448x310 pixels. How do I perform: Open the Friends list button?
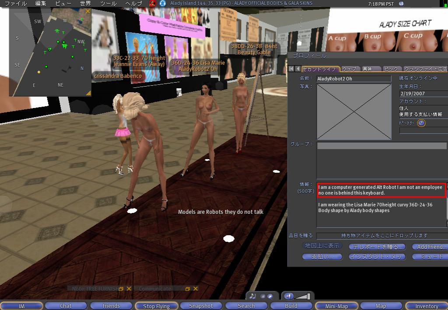coord(111,306)
